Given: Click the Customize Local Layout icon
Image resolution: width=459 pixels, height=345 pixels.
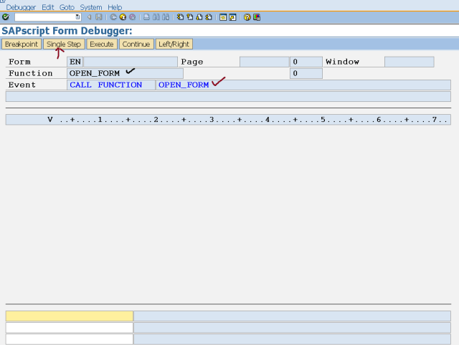Looking at the screenshot, I should pos(256,16).
